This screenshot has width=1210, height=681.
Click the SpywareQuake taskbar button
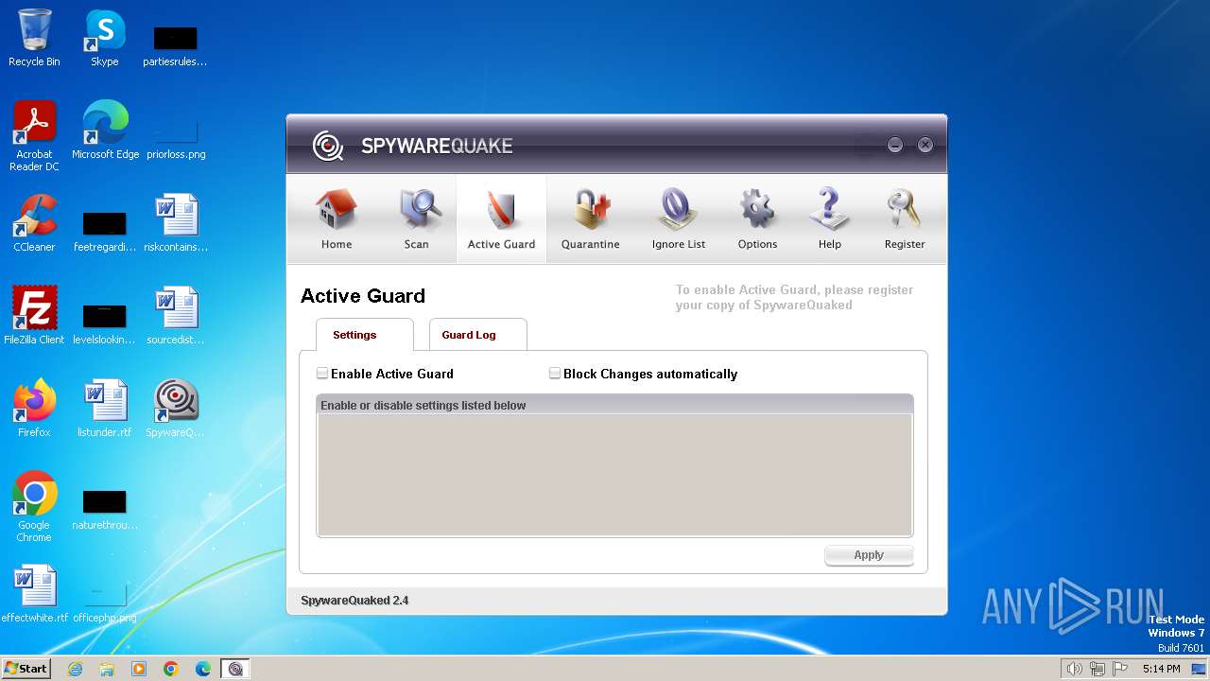click(x=235, y=669)
